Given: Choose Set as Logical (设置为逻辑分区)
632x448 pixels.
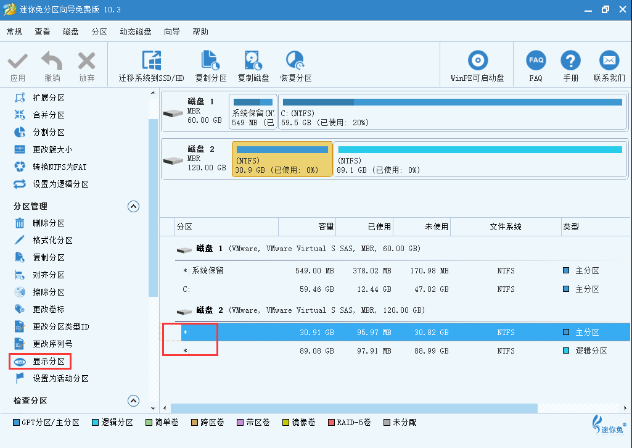Looking at the screenshot, I should (51, 184).
